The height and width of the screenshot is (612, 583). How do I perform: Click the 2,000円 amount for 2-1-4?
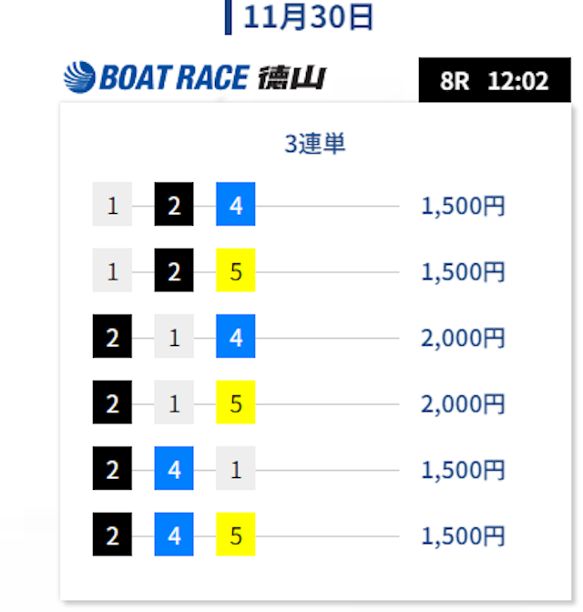click(463, 338)
